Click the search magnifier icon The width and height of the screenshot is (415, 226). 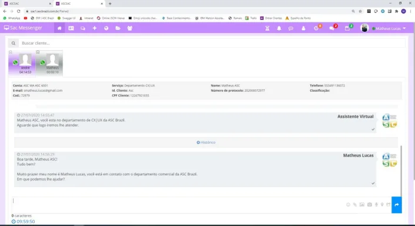[13, 43]
